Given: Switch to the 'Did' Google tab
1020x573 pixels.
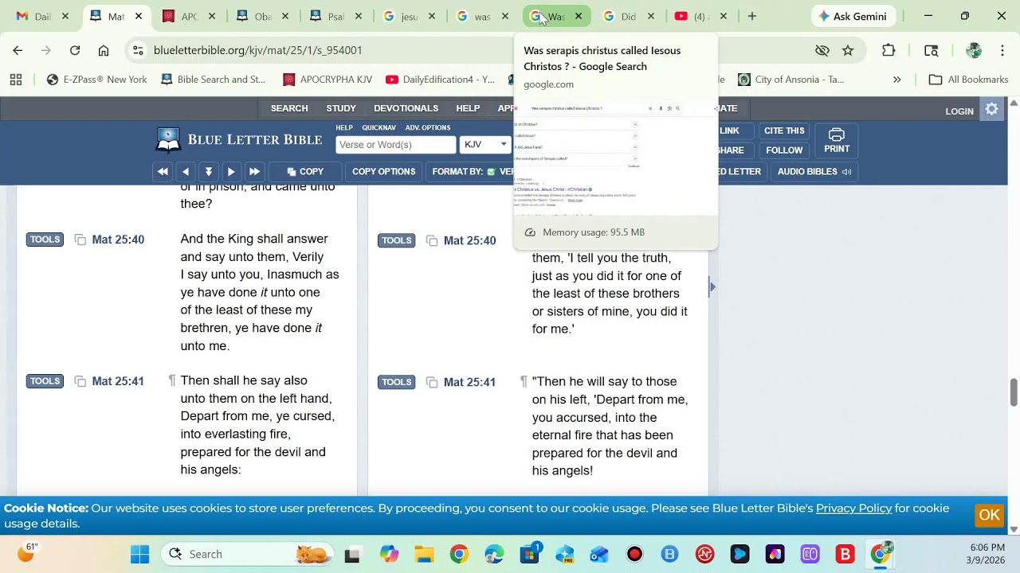Looking at the screenshot, I should pos(628,16).
